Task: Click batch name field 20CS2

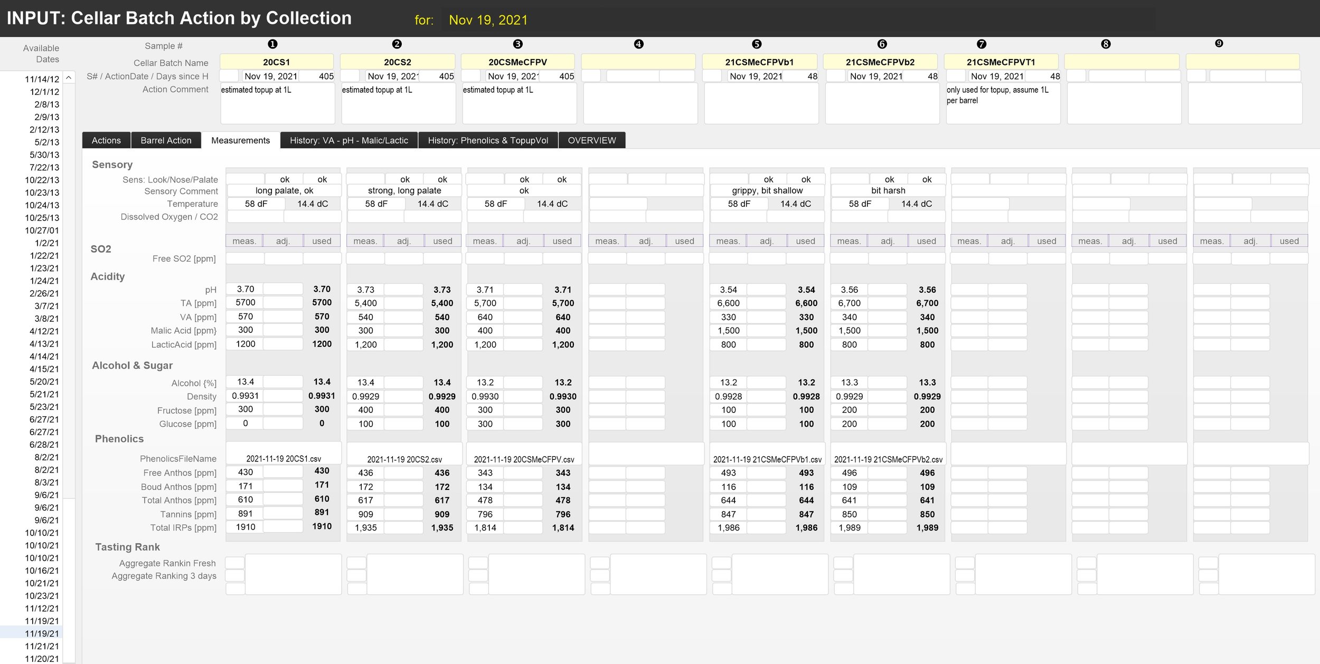Action: [398, 62]
